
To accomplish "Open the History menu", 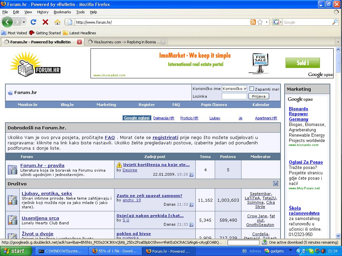I will pos(43,12).
